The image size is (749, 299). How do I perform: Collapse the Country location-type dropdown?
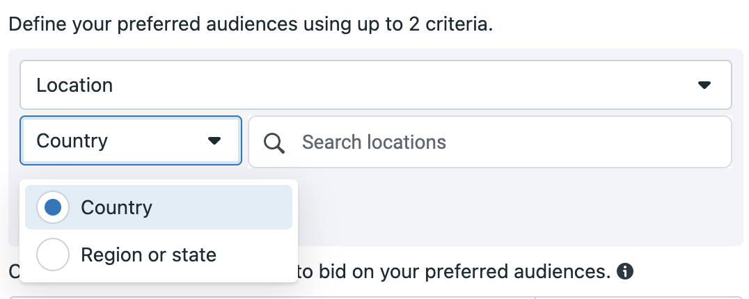[x=131, y=140]
